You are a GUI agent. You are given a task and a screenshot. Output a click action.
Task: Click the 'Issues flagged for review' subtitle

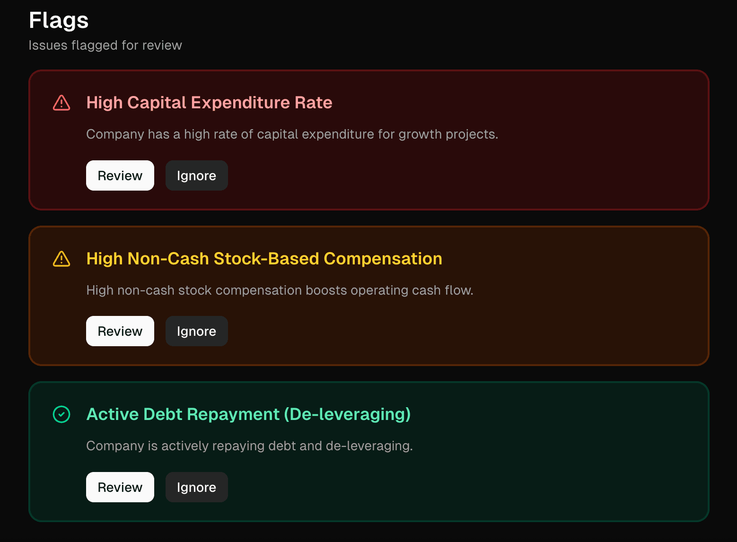click(x=105, y=45)
